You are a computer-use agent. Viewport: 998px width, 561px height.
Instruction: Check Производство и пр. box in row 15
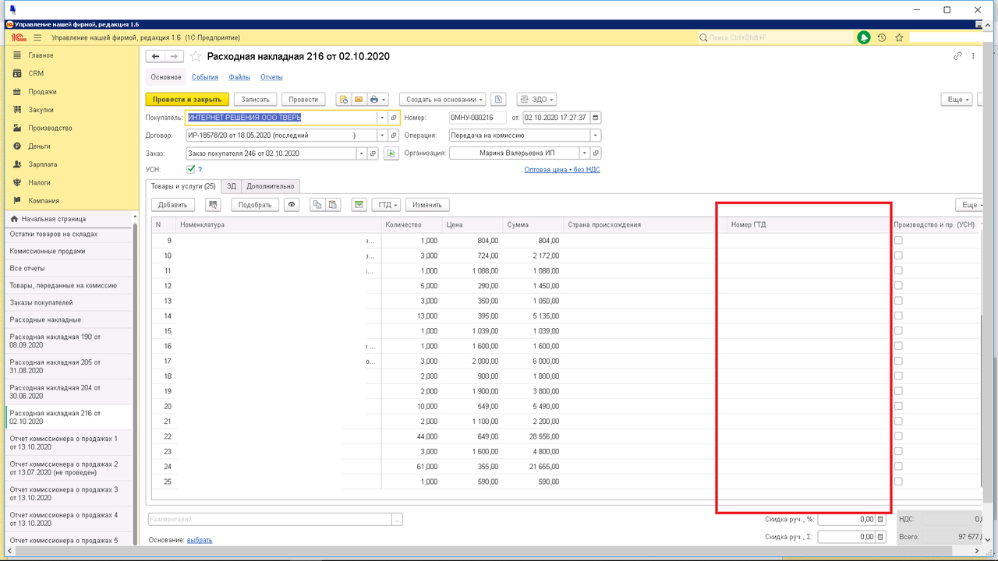[898, 330]
